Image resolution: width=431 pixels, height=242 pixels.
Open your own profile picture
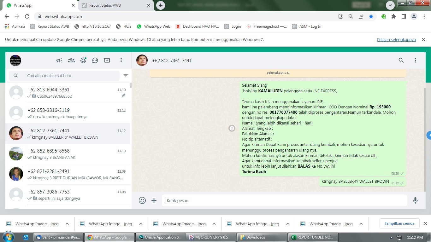(15, 60)
